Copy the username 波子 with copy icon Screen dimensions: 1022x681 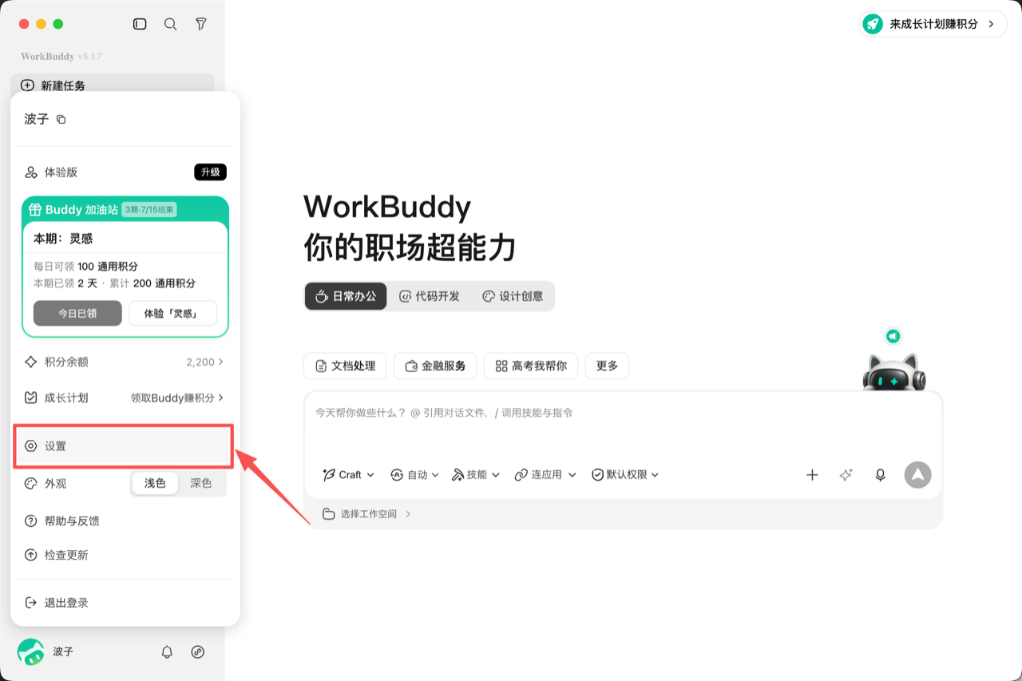61,120
